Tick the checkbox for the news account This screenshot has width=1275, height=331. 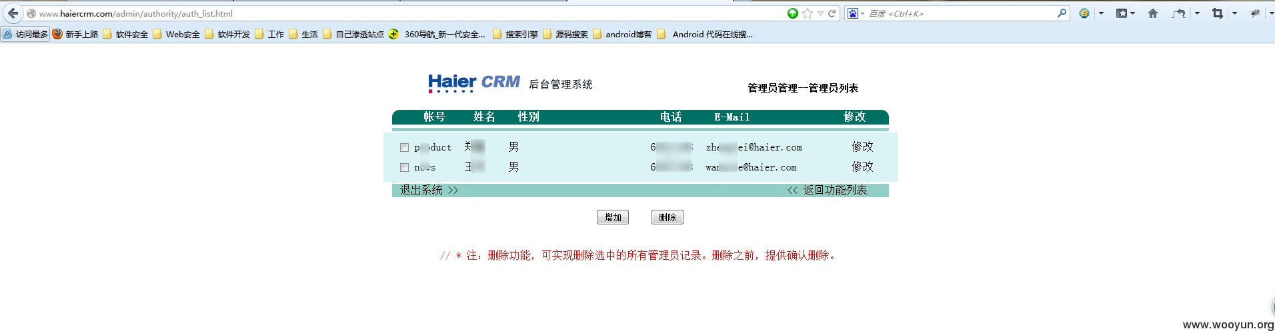point(404,167)
